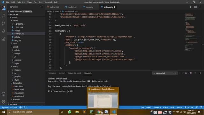Click the feedback icon in status bar
The image size is (204, 115).
pos(196,107)
